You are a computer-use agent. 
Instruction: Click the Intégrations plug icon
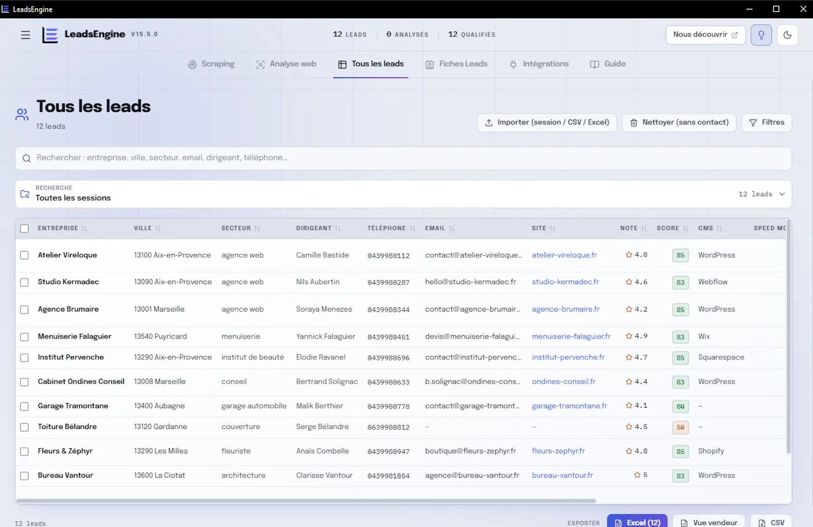tap(513, 65)
